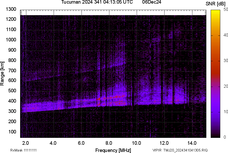Click the file name 'TMJ20_2024341041305.RIQ'
228x153 pixels.
[185, 150]
